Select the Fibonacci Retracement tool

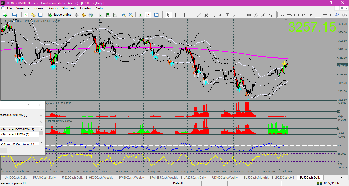pyautogui.click(x=213, y=15)
